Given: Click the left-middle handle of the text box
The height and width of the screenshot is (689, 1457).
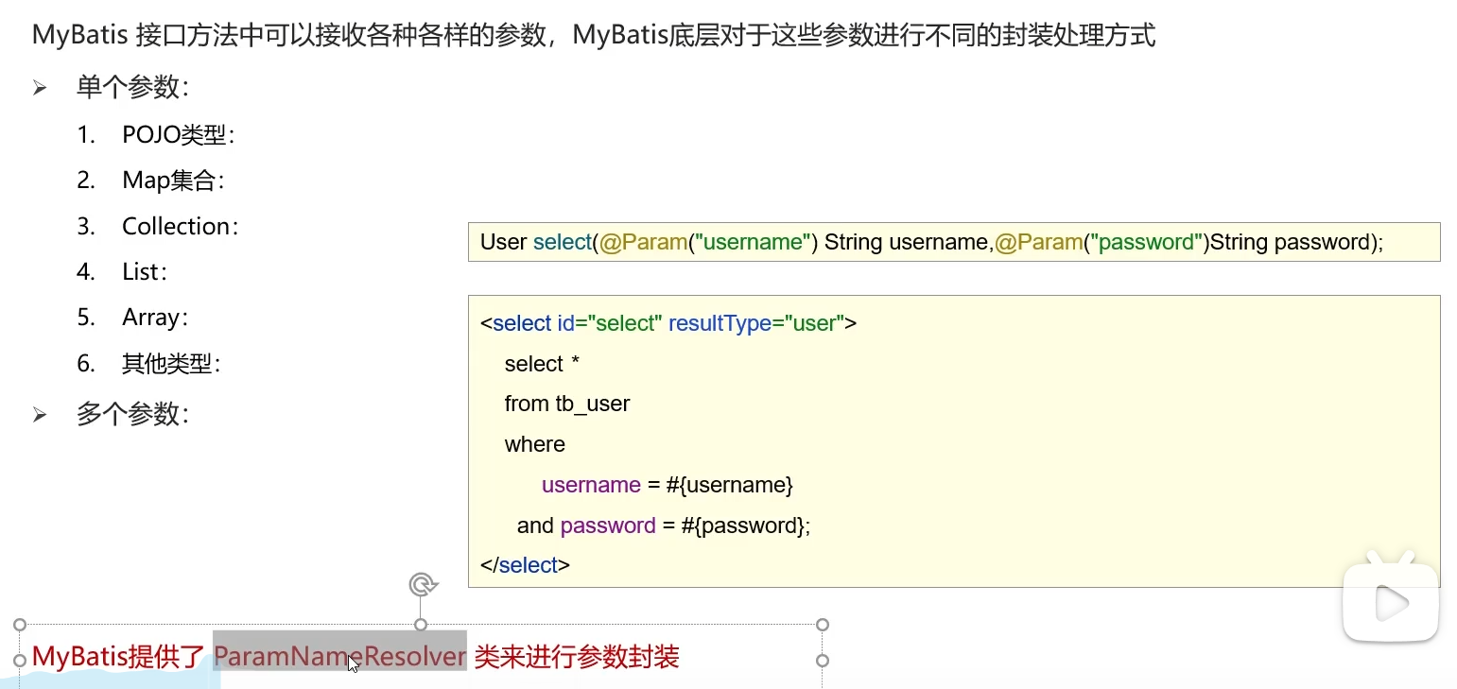Looking at the screenshot, I should coord(20,661).
